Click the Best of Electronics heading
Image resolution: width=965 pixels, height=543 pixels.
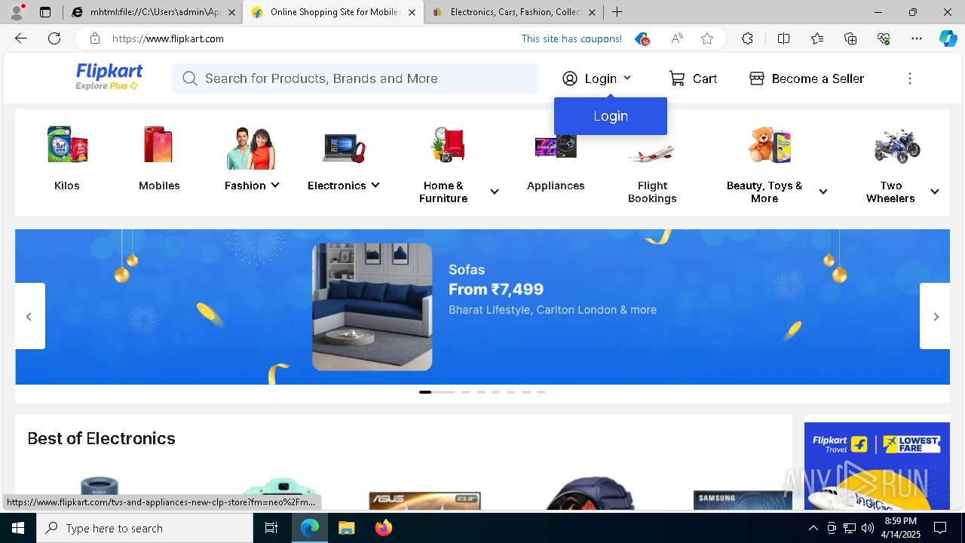coord(101,438)
